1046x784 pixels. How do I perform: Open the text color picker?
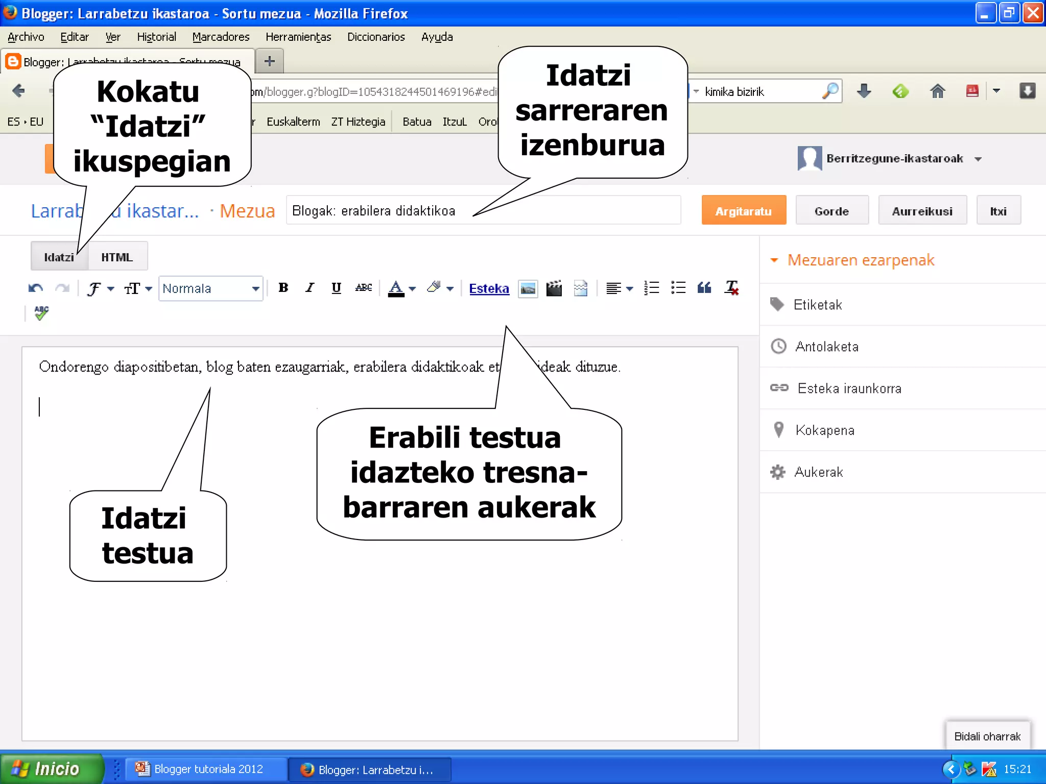tap(402, 288)
